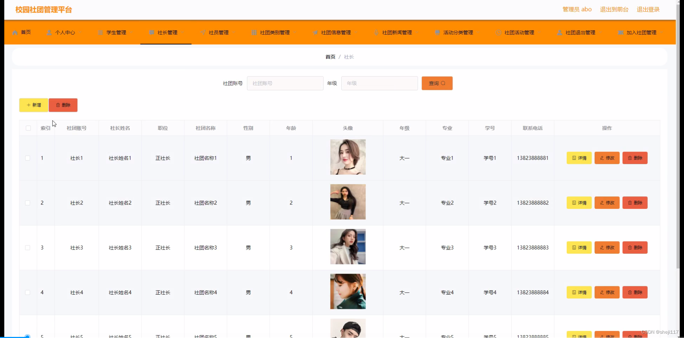The height and width of the screenshot is (338, 684).
Task: Click the 个人中心 person icon
Action: (x=50, y=32)
